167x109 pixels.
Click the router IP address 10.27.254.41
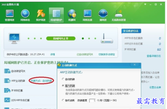tap(37, 54)
